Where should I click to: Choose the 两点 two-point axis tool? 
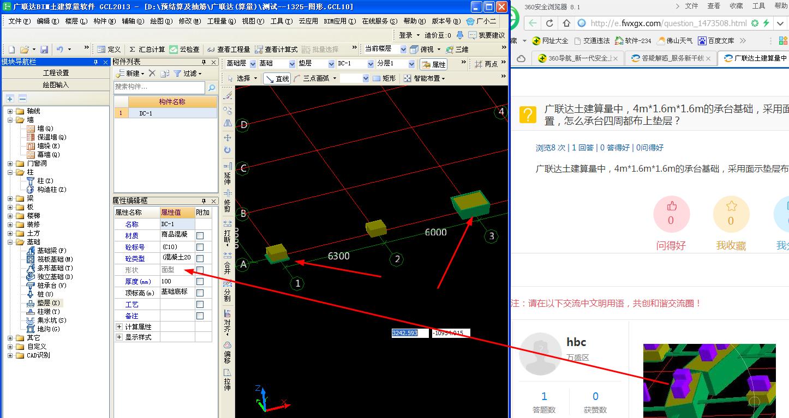(486, 64)
